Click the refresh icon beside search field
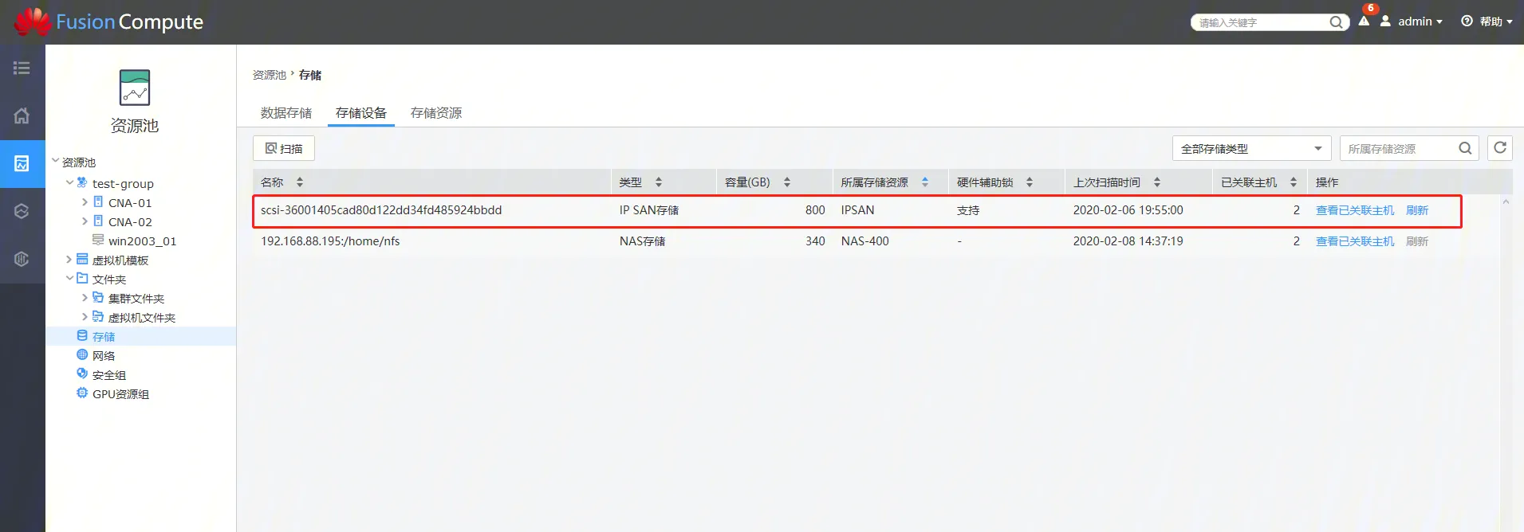Image resolution: width=1524 pixels, height=532 pixels. tap(1499, 148)
